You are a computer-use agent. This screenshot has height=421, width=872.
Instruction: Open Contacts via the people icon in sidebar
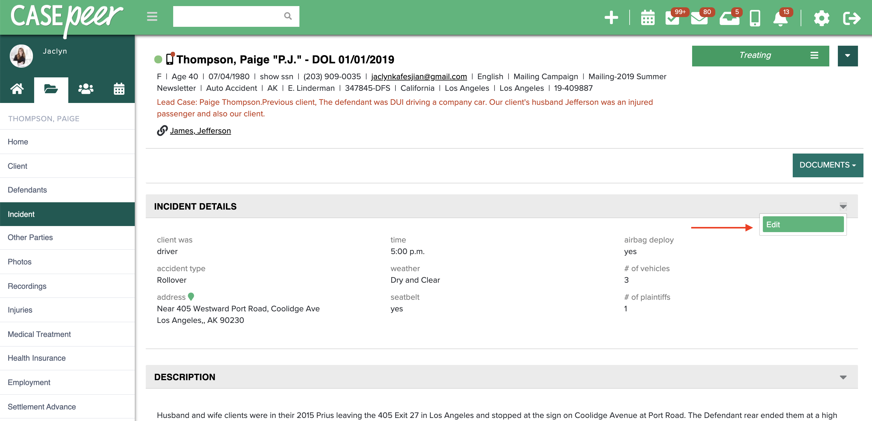85,89
